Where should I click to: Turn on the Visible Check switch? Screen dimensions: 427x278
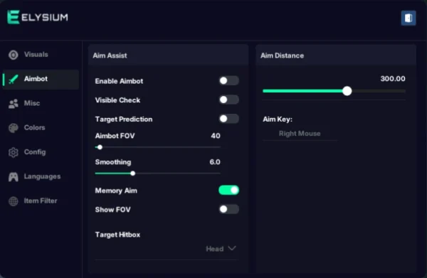[228, 100]
